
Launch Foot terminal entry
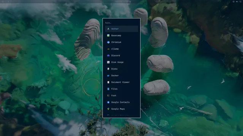121,96
